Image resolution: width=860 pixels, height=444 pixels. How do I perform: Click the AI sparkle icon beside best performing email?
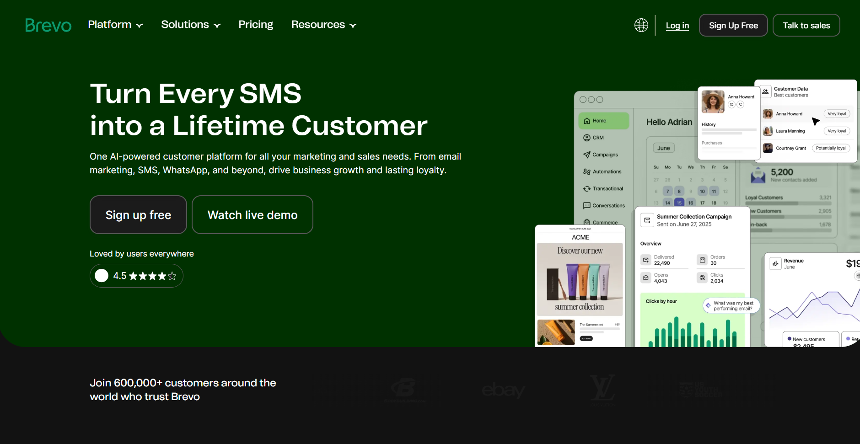pos(708,305)
